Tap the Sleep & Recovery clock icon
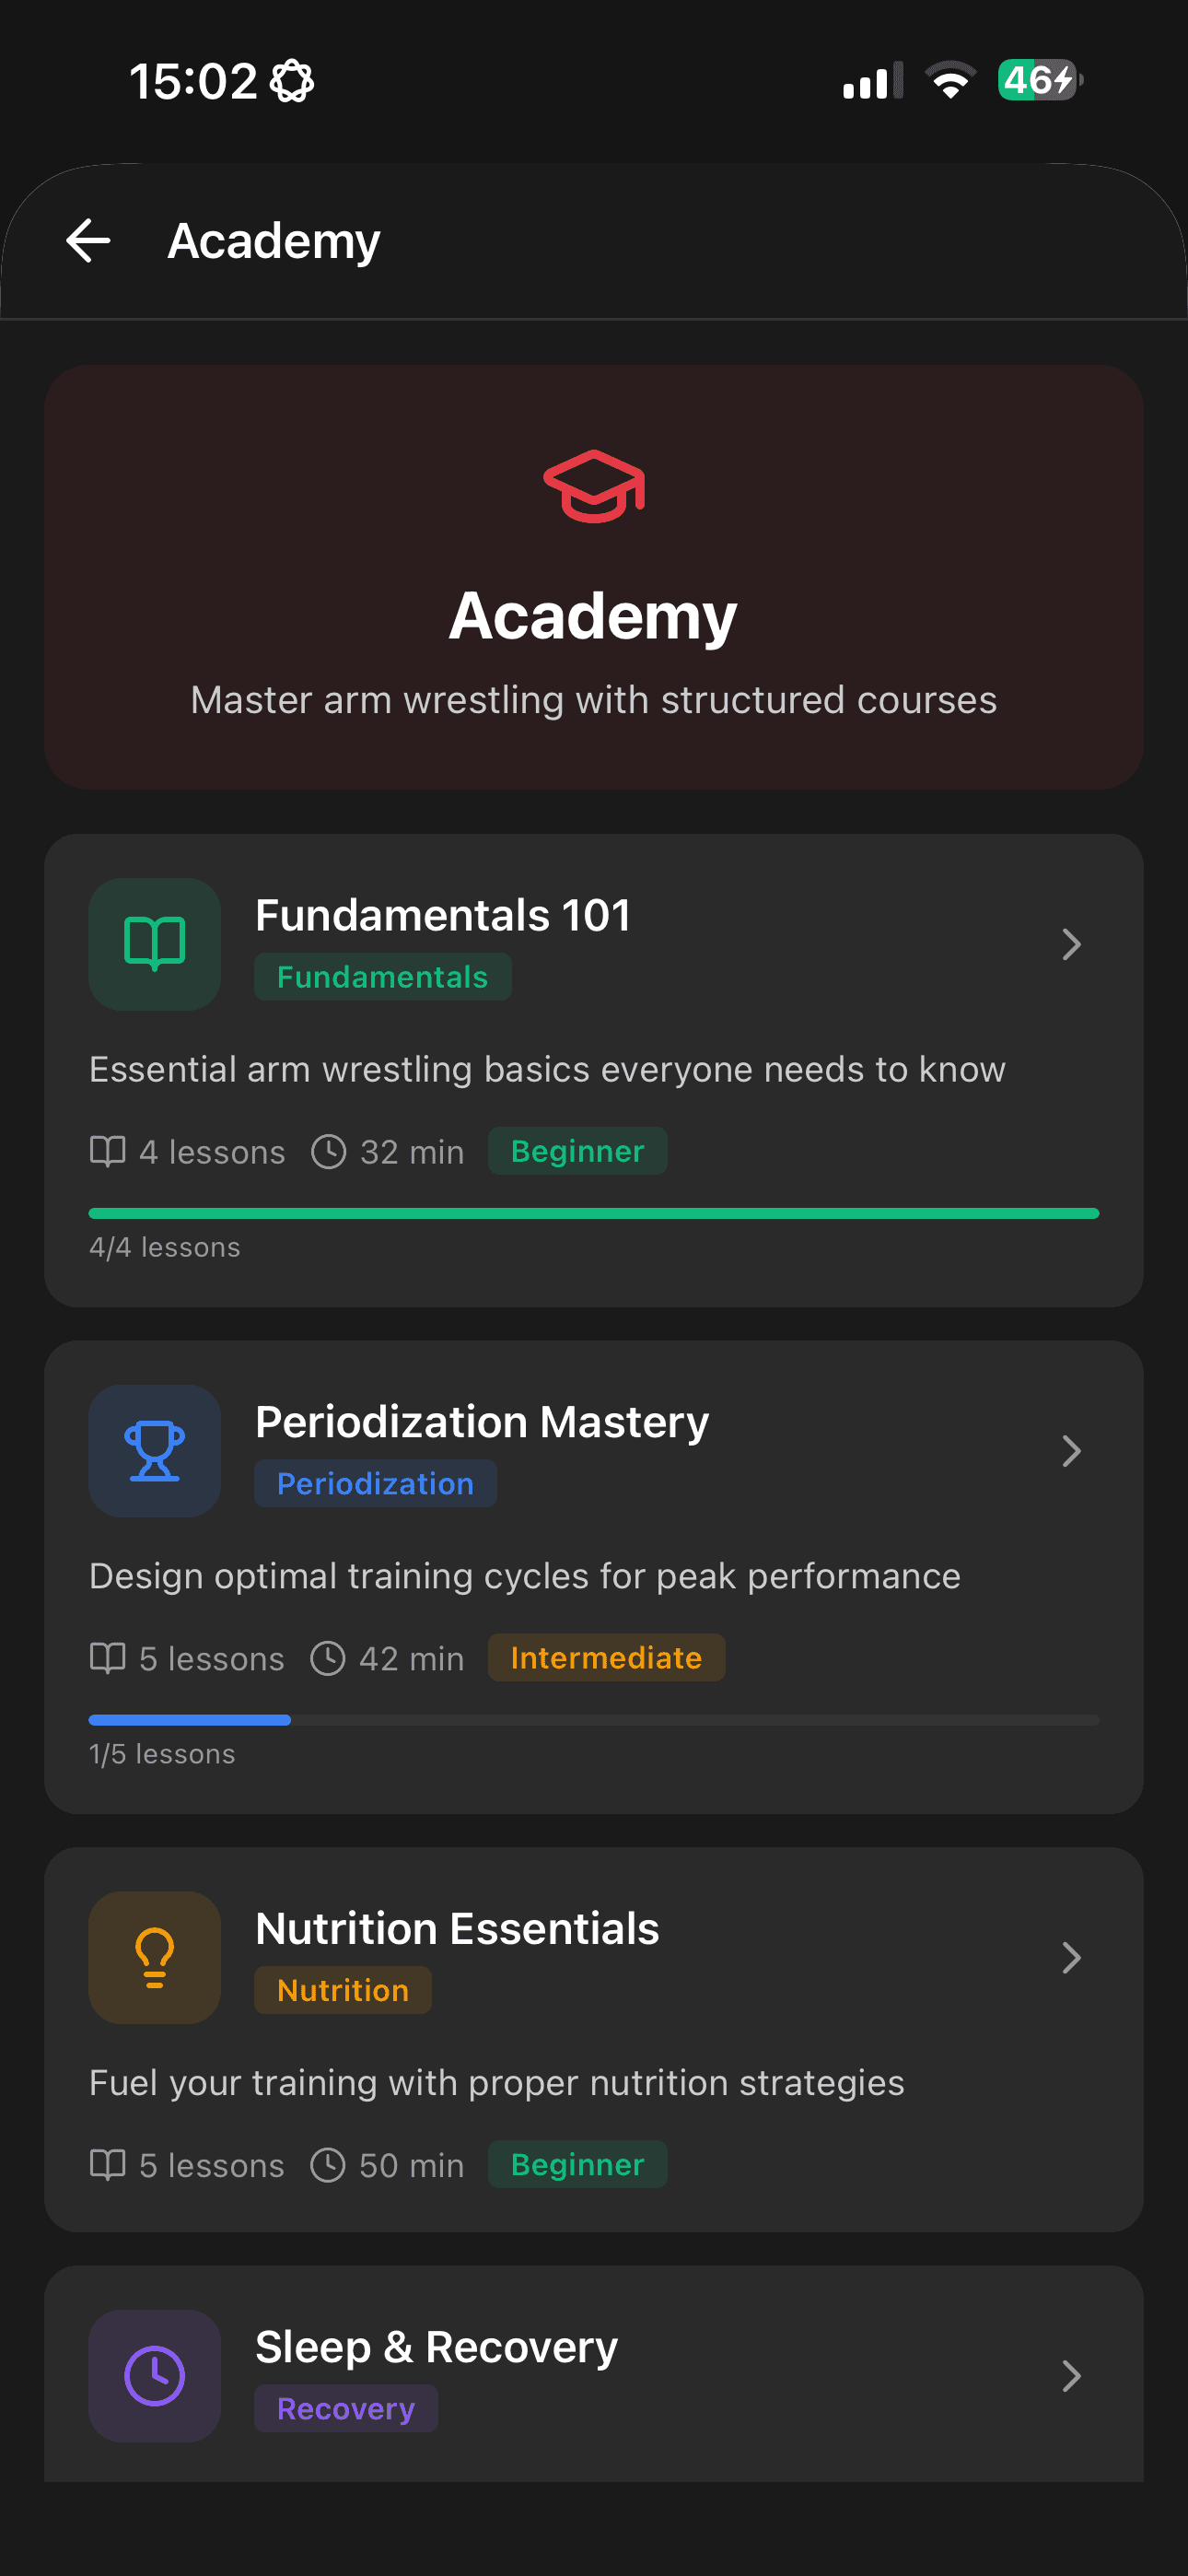This screenshot has width=1188, height=2576. tap(153, 2377)
